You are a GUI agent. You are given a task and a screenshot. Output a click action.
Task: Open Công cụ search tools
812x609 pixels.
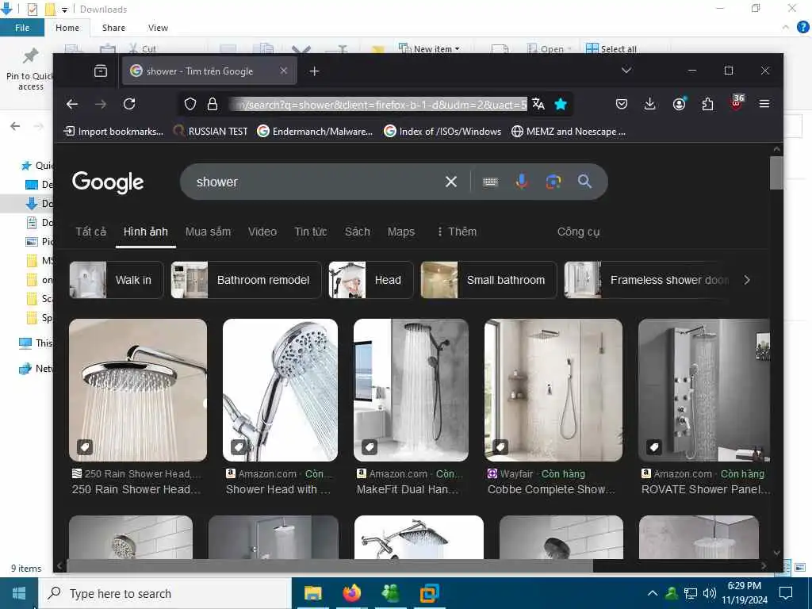[578, 232]
